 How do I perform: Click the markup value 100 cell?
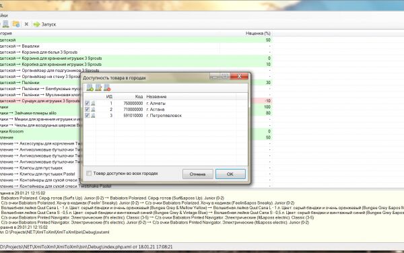click(267, 107)
